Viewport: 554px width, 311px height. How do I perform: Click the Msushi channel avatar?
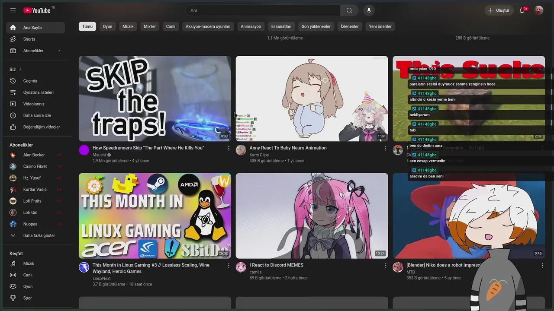coord(84,150)
